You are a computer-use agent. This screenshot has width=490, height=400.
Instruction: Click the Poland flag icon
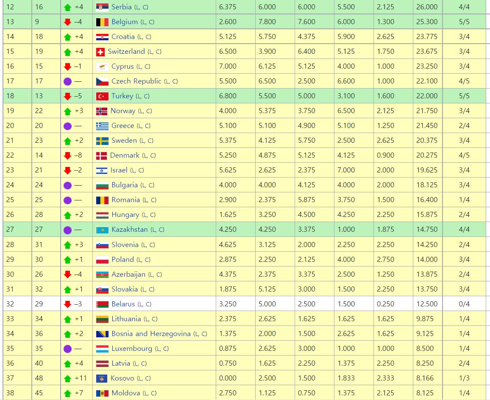(102, 260)
